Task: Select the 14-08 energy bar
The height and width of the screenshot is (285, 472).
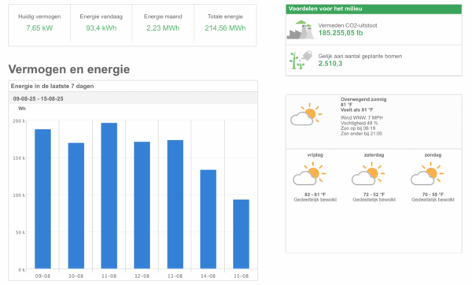Action: [x=208, y=219]
